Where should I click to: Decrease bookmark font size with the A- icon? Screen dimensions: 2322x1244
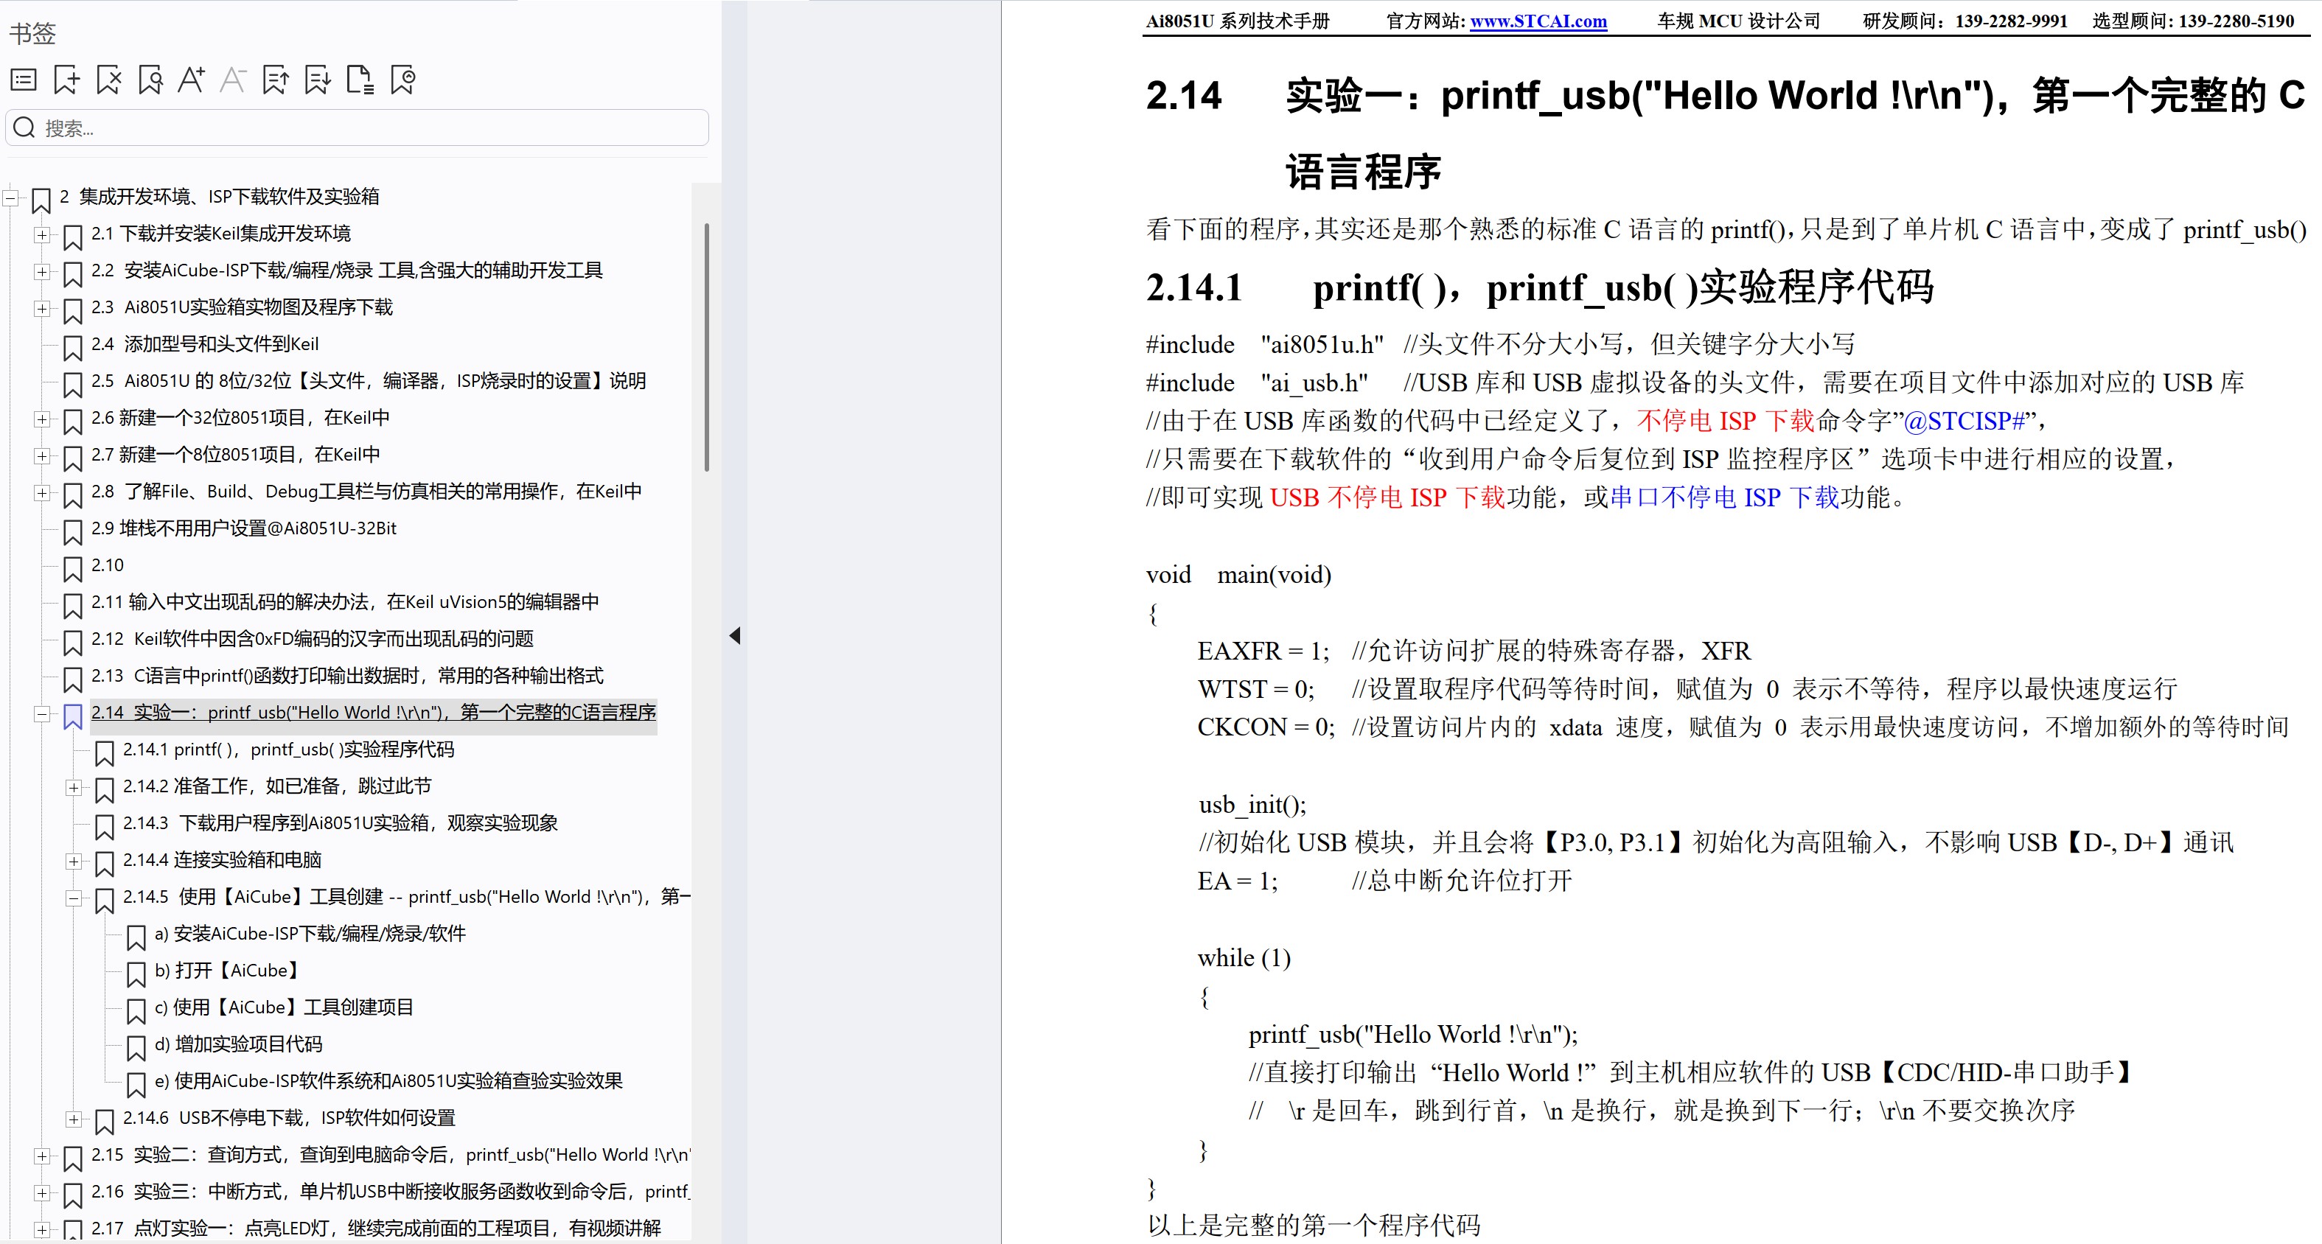point(232,80)
